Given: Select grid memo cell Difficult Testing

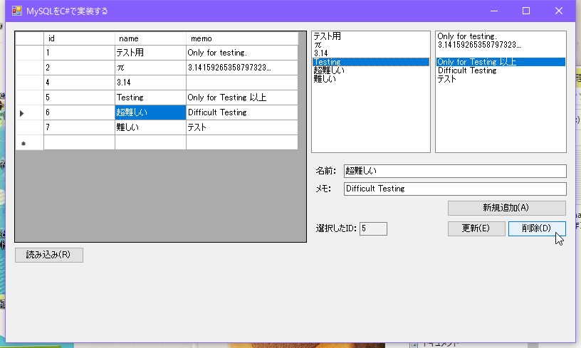Looking at the screenshot, I should (242, 112).
